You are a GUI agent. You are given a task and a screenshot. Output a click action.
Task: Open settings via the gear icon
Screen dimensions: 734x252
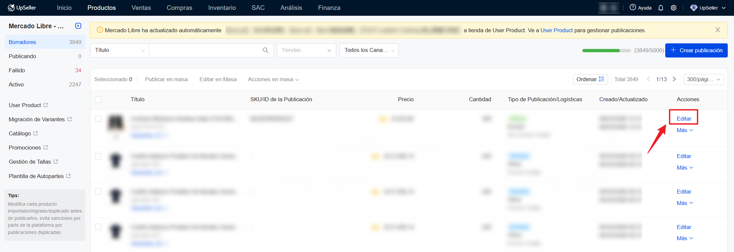(673, 8)
